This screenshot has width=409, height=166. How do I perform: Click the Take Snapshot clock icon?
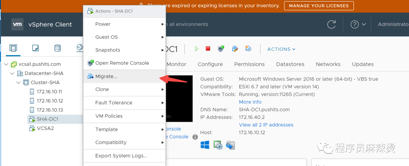click(x=248, y=49)
